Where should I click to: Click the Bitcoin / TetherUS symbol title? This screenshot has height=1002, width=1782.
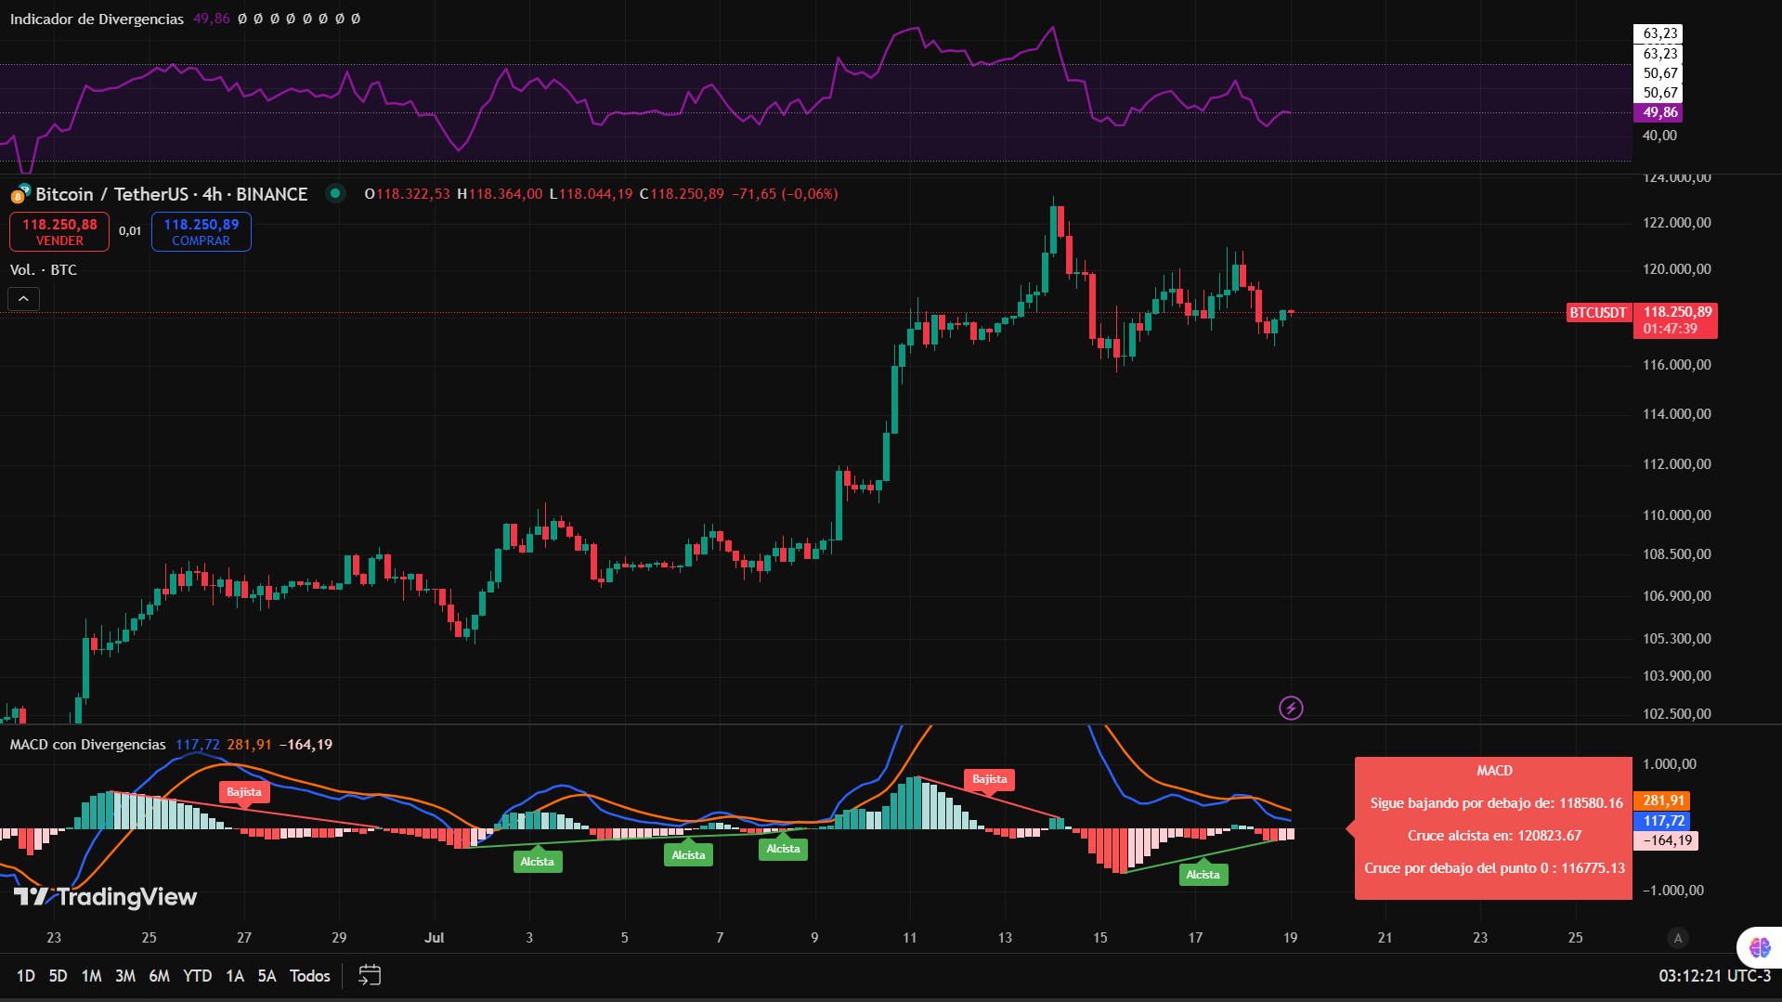[x=172, y=194]
